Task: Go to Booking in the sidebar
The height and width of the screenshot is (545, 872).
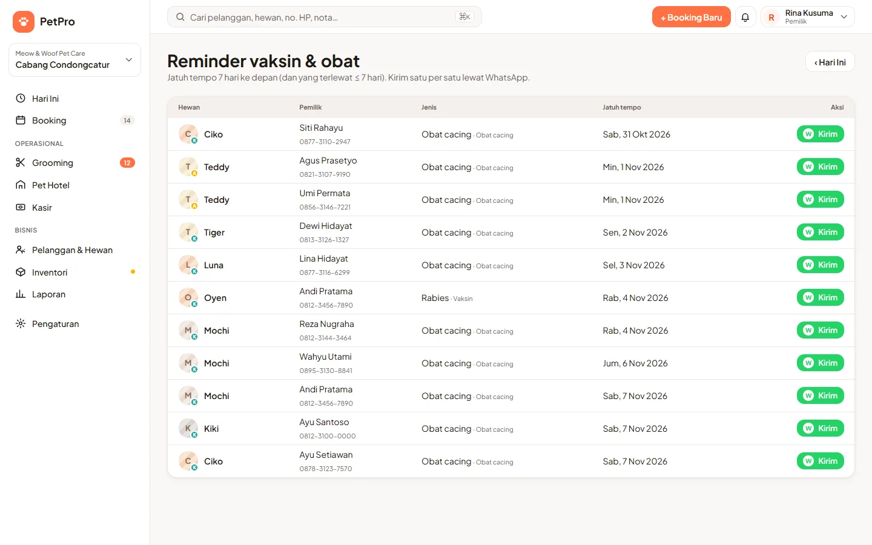Action: (x=75, y=121)
